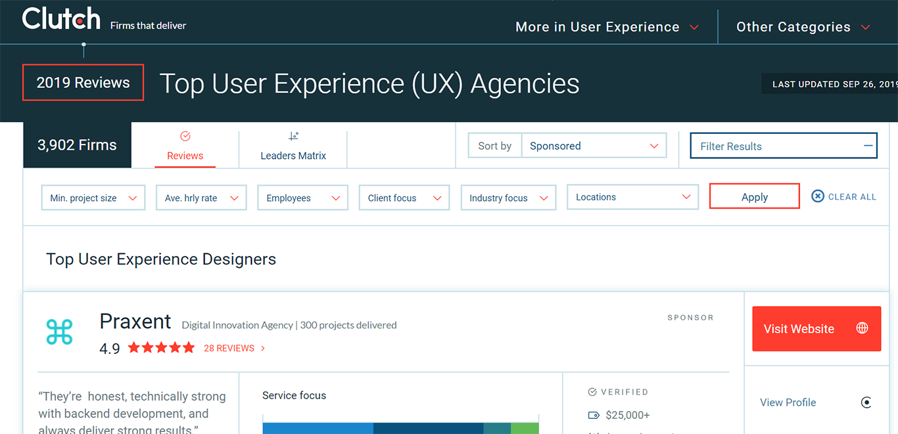Click Top User Experience (UX) Agencies heading

tap(369, 84)
